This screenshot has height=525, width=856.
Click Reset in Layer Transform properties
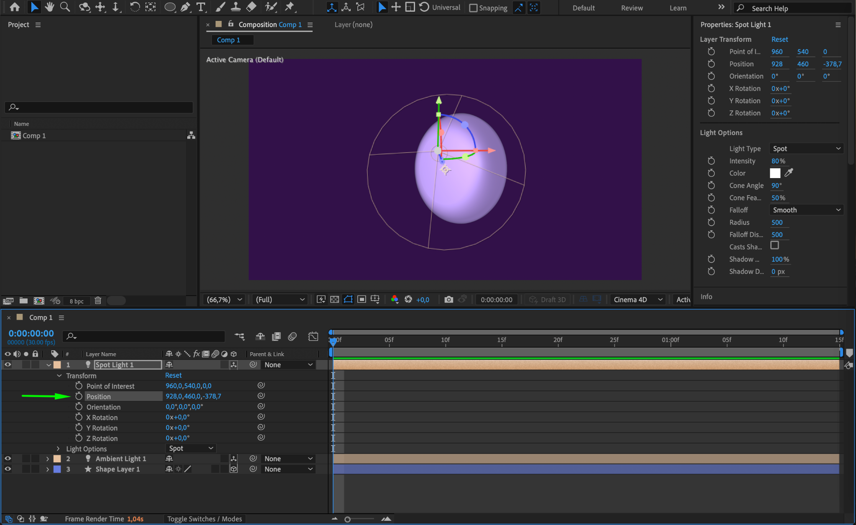point(779,39)
